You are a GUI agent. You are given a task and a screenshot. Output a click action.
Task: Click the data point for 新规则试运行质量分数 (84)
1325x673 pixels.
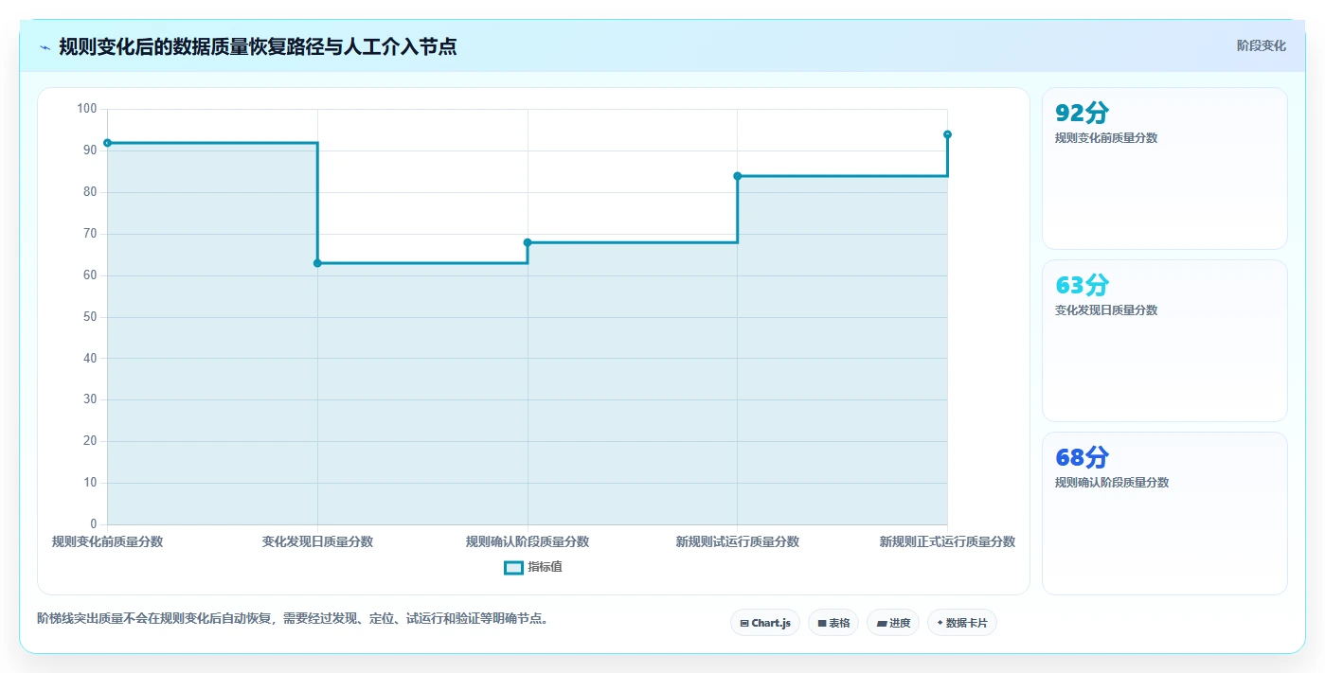[737, 176]
